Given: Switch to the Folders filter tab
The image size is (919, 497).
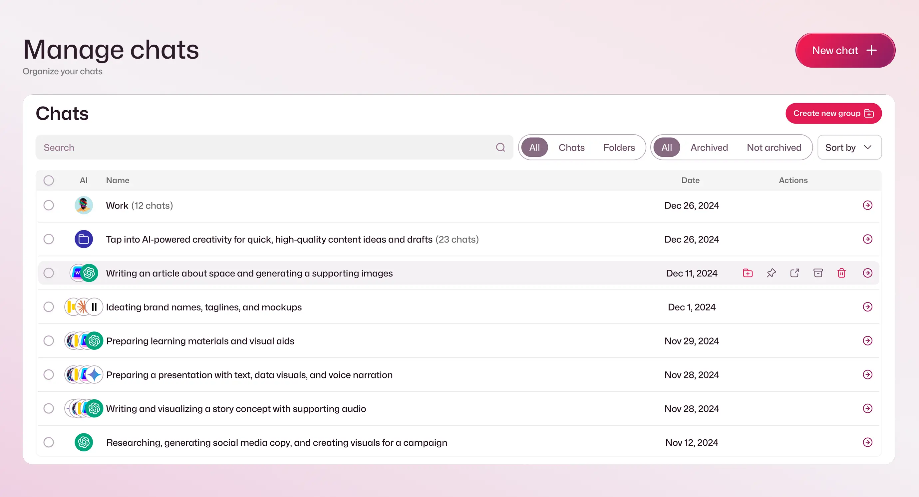Looking at the screenshot, I should pos(619,147).
